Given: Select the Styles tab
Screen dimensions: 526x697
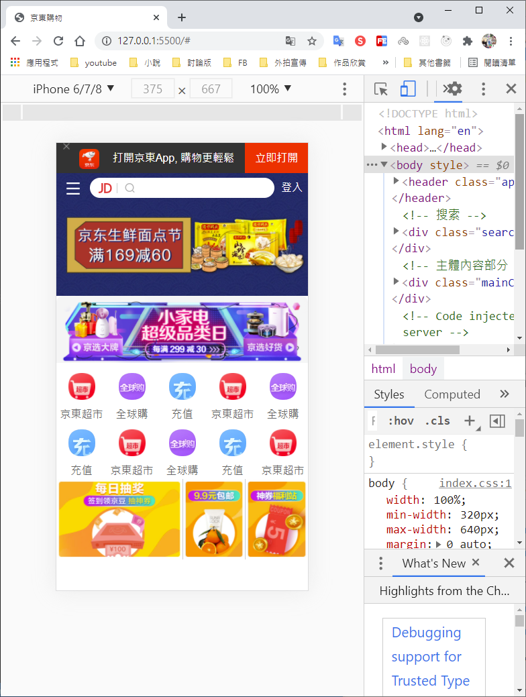Looking at the screenshot, I should [x=389, y=394].
